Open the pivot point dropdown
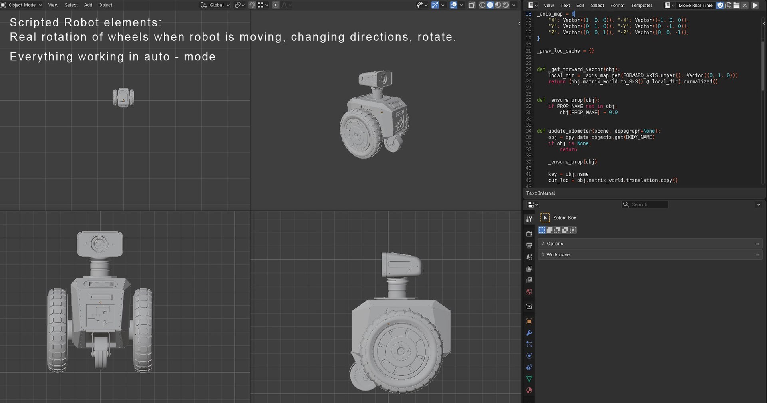Image resolution: width=767 pixels, height=403 pixels. click(x=239, y=5)
